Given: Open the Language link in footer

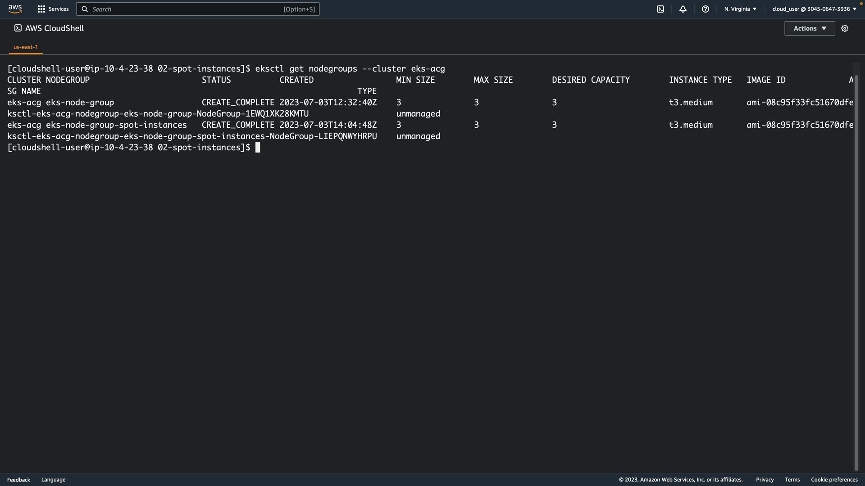Looking at the screenshot, I should click(x=53, y=480).
